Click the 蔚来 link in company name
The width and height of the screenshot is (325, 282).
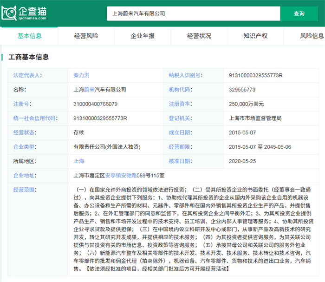[x=89, y=90]
